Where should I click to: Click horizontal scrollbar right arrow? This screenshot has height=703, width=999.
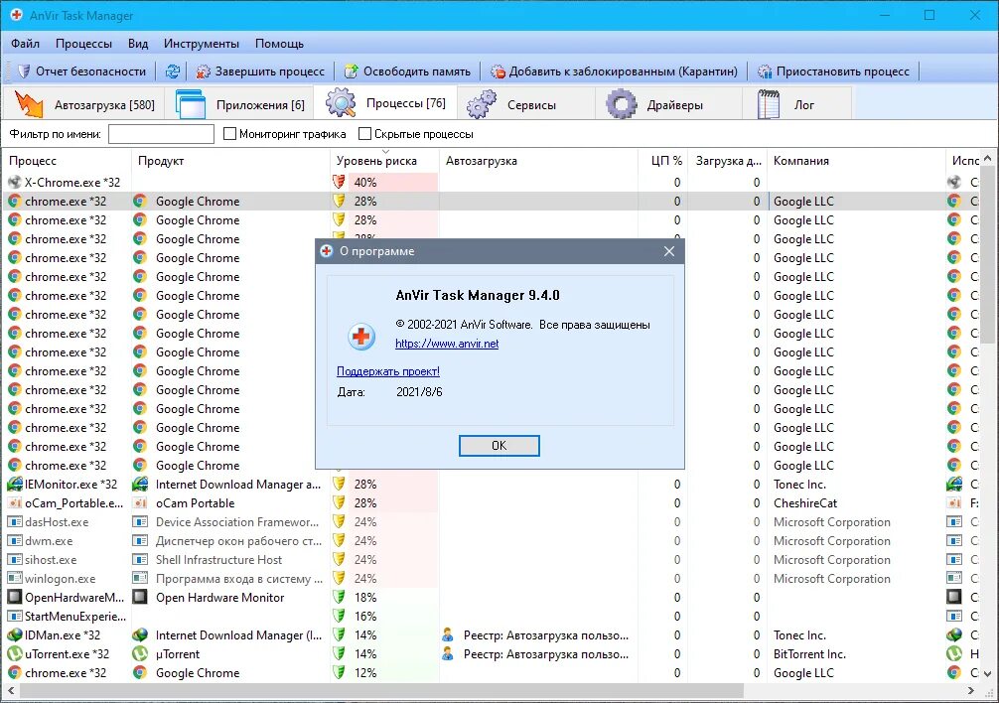971,690
